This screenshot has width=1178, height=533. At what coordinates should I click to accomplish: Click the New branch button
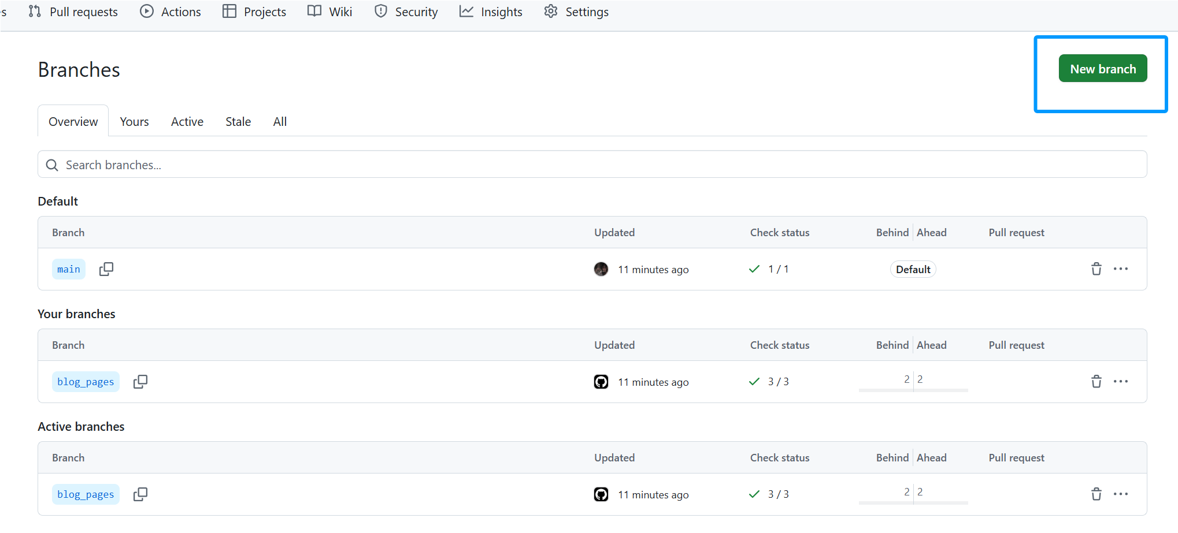point(1102,69)
